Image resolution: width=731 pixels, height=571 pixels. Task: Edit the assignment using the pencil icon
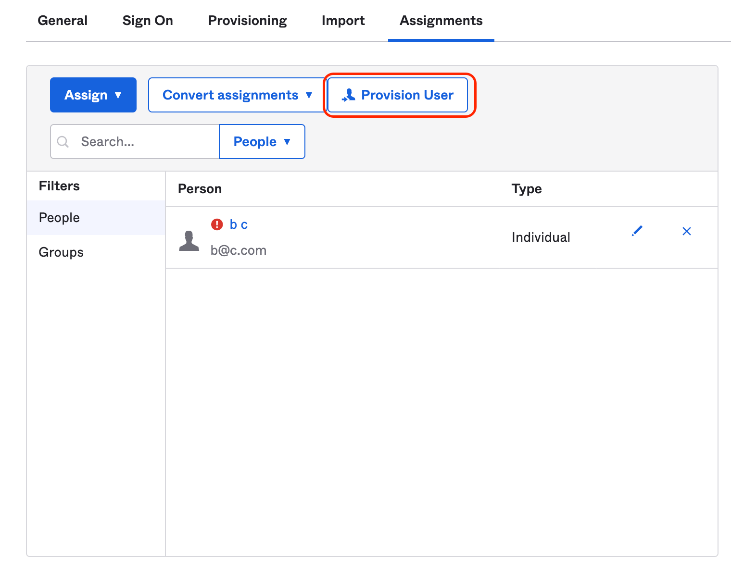pos(637,231)
